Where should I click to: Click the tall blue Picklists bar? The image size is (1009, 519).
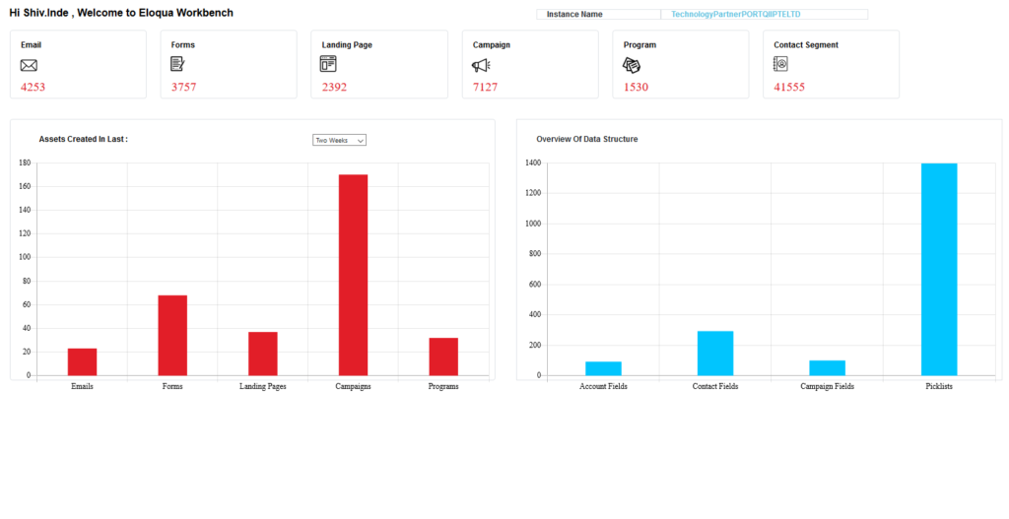click(x=939, y=270)
